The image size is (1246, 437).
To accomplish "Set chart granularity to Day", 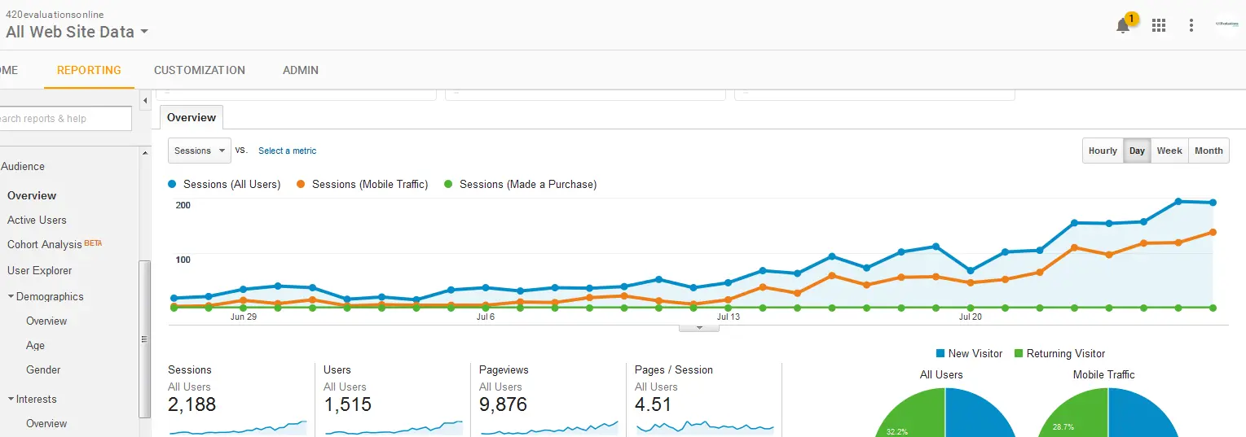I will click(1137, 151).
